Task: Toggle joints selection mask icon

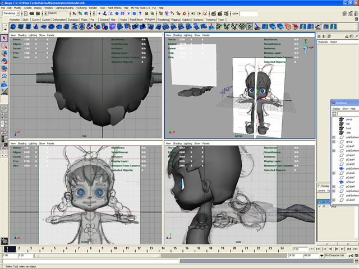Action: click(105, 13)
